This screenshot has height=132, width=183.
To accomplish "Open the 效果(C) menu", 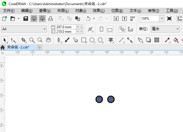I will pyautogui.click(x=98, y=11).
